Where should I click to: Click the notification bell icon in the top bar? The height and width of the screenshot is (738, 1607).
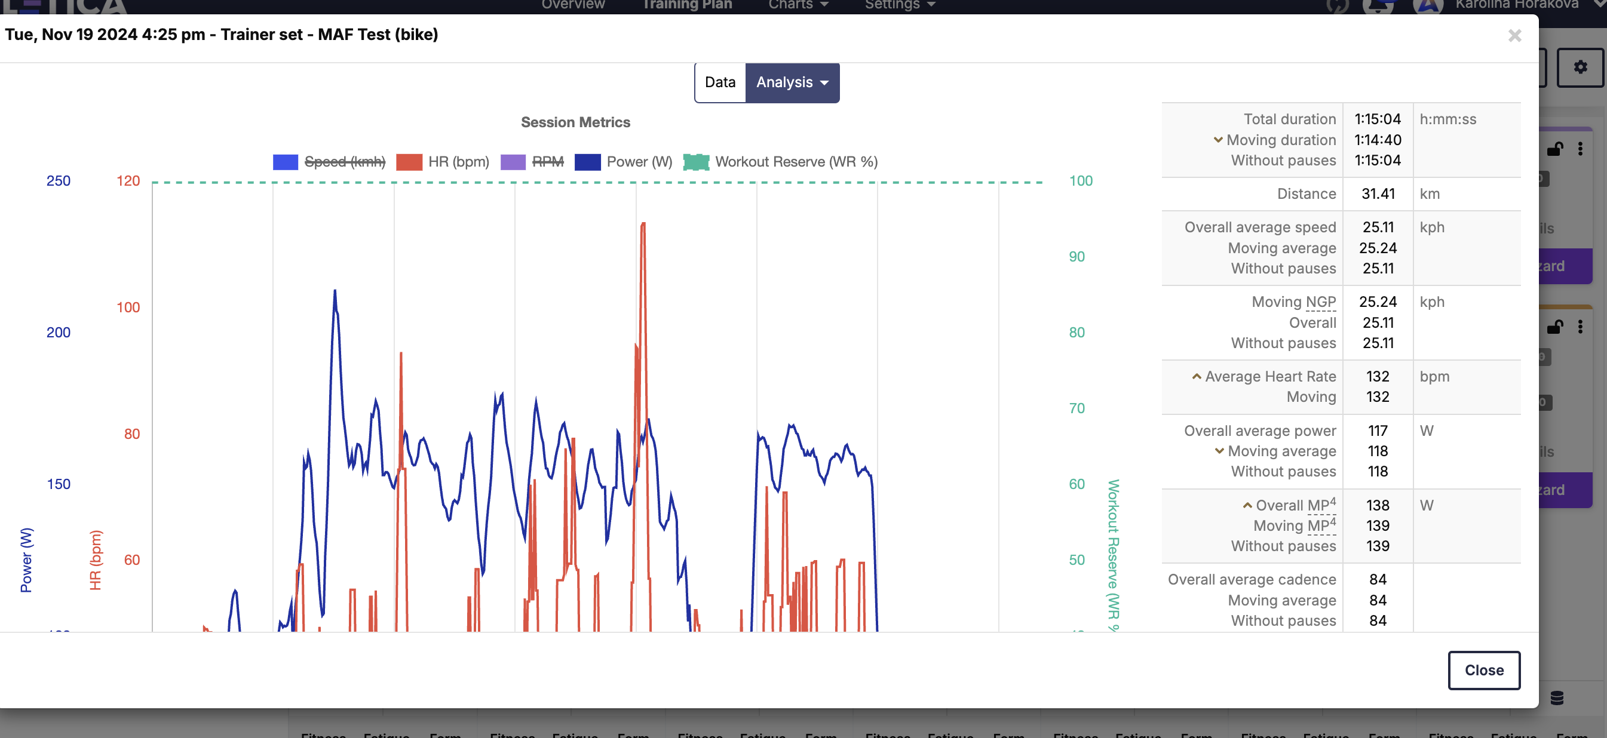tap(1378, 6)
